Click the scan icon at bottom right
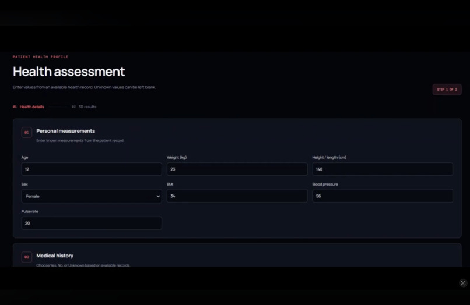The height and width of the screenshot is (305, 470). click(463, 283)
